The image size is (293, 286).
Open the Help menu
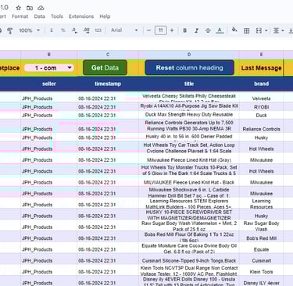click(x=105, y=16)
